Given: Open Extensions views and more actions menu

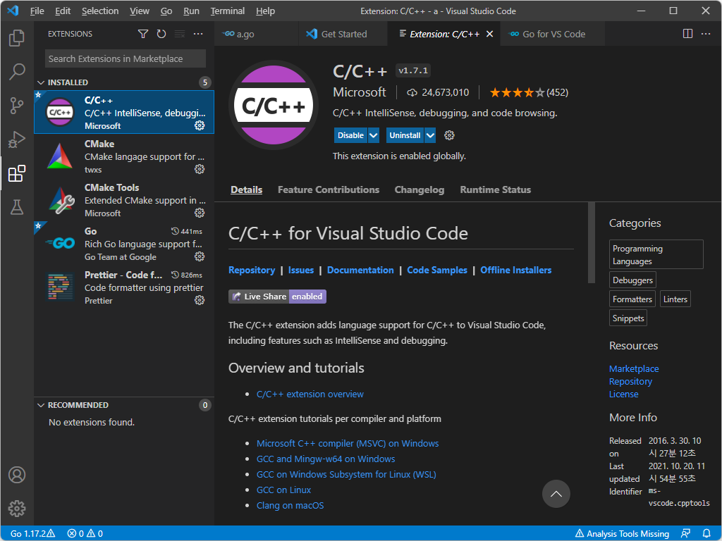Looking at the screenshot, I should [198, 34].
